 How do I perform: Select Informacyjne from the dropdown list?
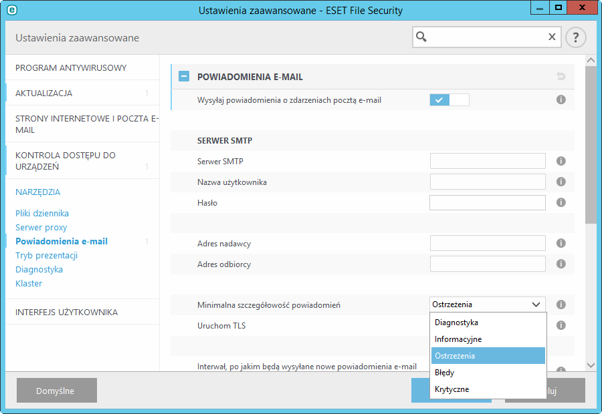tap(488, 339)
